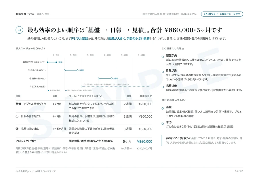The image size is (259, 183).
Task: Click the 月額（専属AI担当） chart row label
Action: [x=37, y=87]
